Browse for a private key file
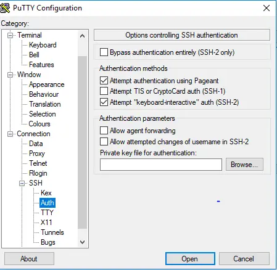Viewport: 277px width, 270px height. [244, 165]
